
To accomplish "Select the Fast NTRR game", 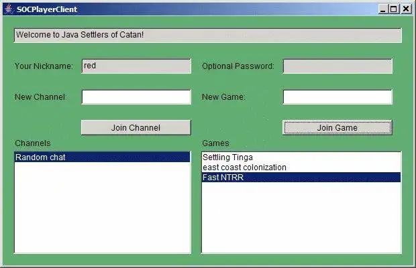I will click(301, 177).
